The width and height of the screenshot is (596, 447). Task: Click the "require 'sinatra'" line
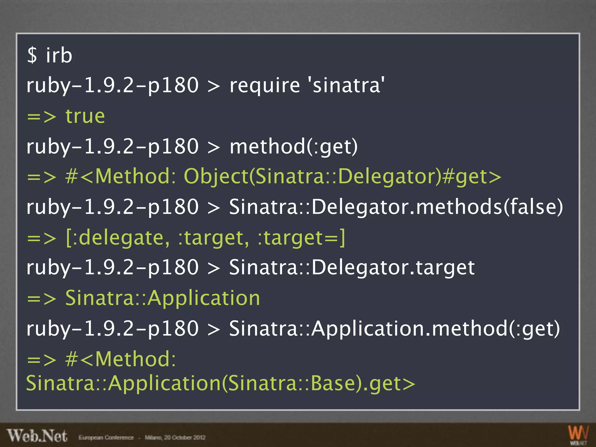205,85
